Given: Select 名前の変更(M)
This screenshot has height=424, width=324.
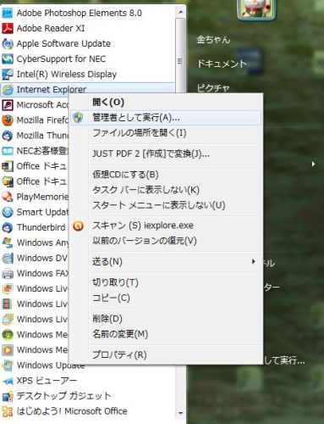Looking at the screenshot, I should point(166,334).
